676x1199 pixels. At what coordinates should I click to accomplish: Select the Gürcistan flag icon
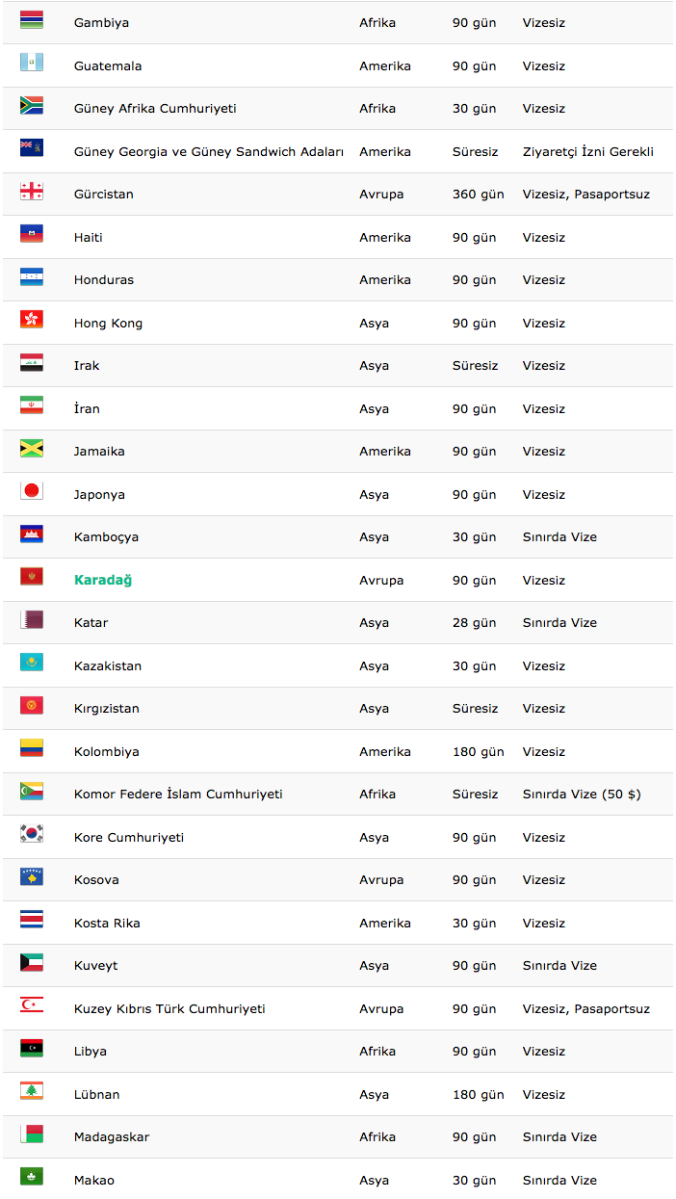point(32,192)
